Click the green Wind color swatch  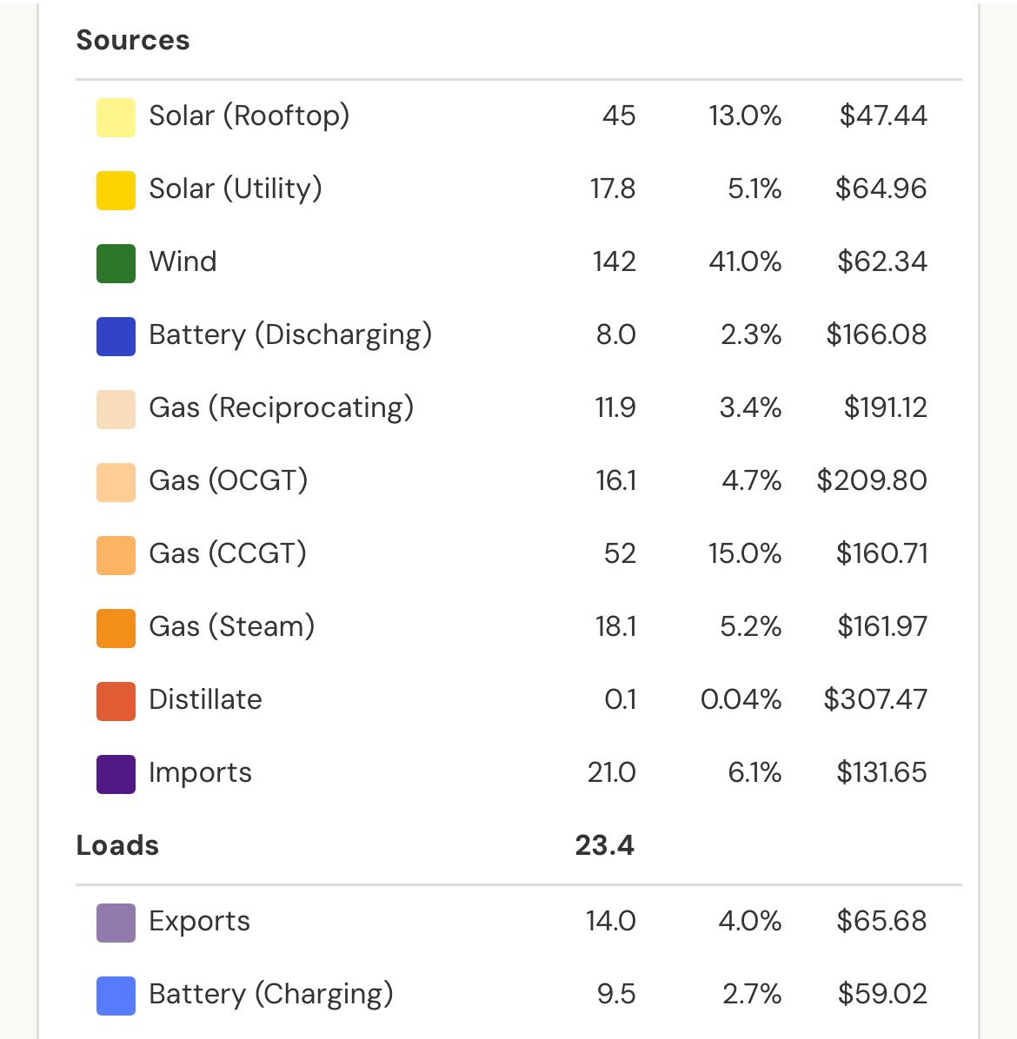[x=116, y=263]
